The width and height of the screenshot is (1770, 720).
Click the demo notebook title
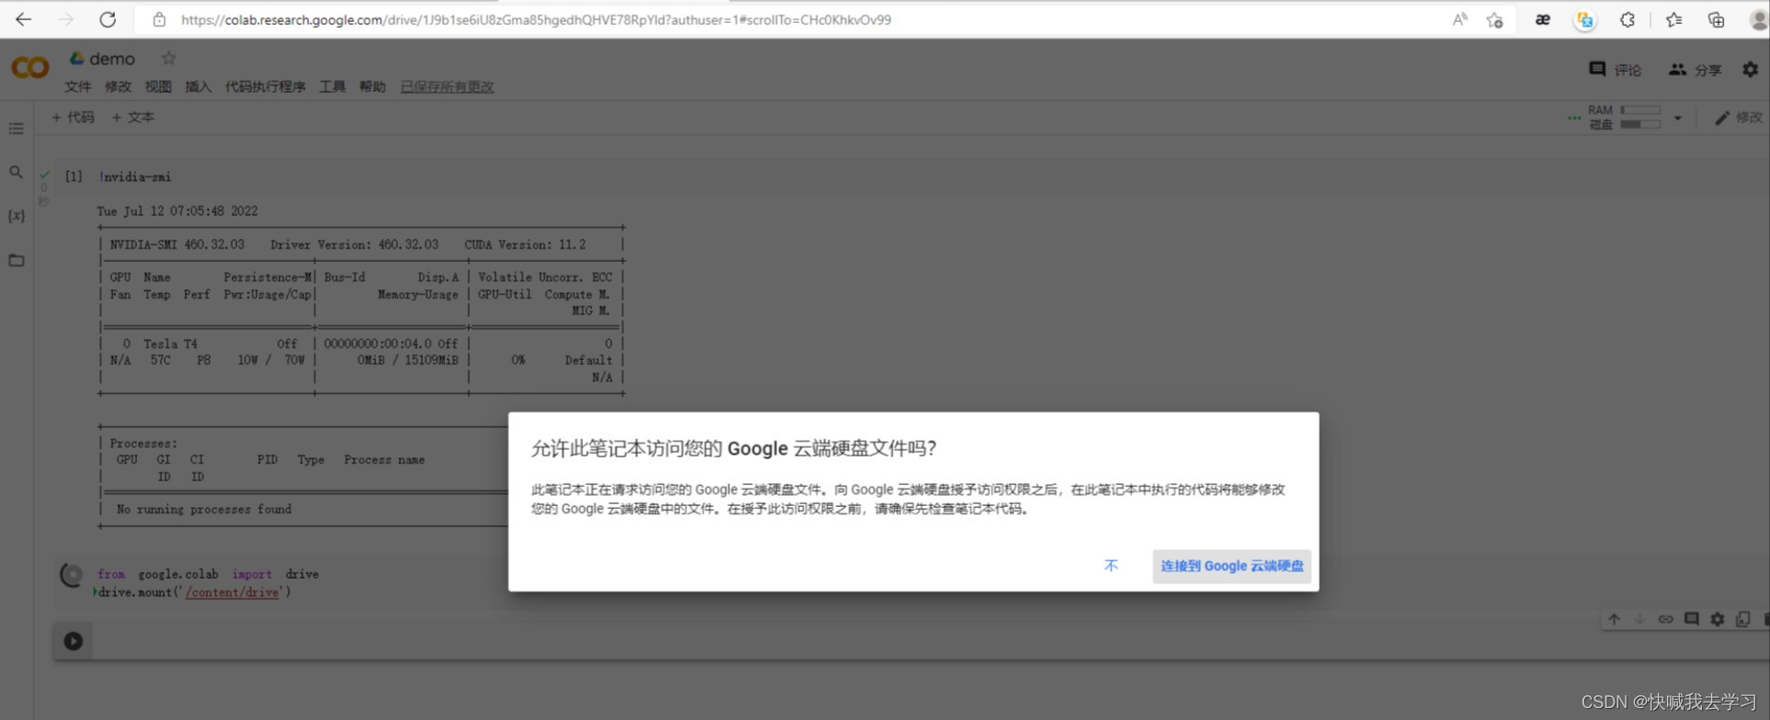click(112, 59)
